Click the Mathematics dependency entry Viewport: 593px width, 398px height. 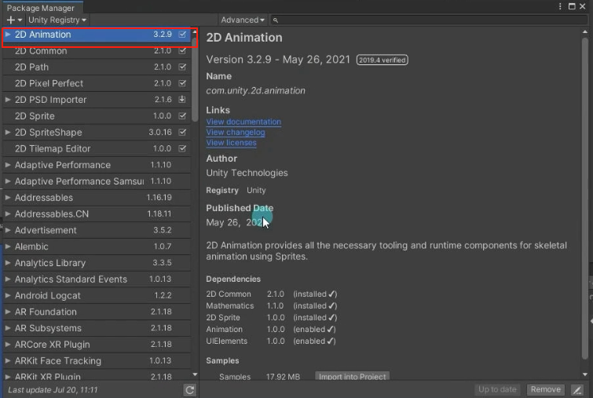[x=272, y=305]
